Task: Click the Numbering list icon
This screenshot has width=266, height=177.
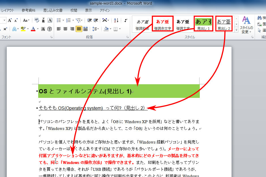Action: coord(68,20)
